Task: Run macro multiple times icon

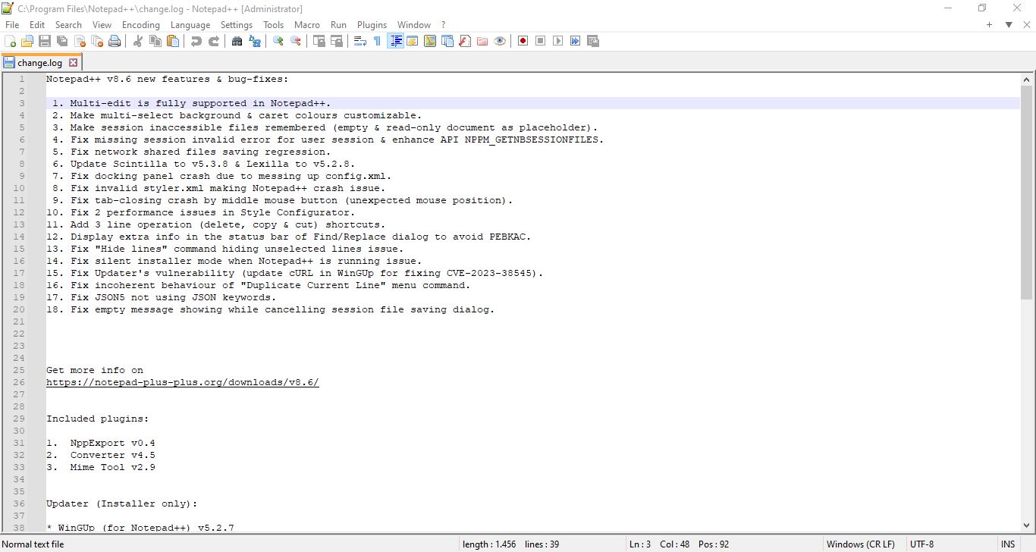Action: 576,41
